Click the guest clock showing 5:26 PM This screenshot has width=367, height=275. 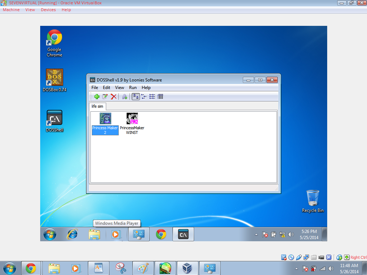point(309,234)
